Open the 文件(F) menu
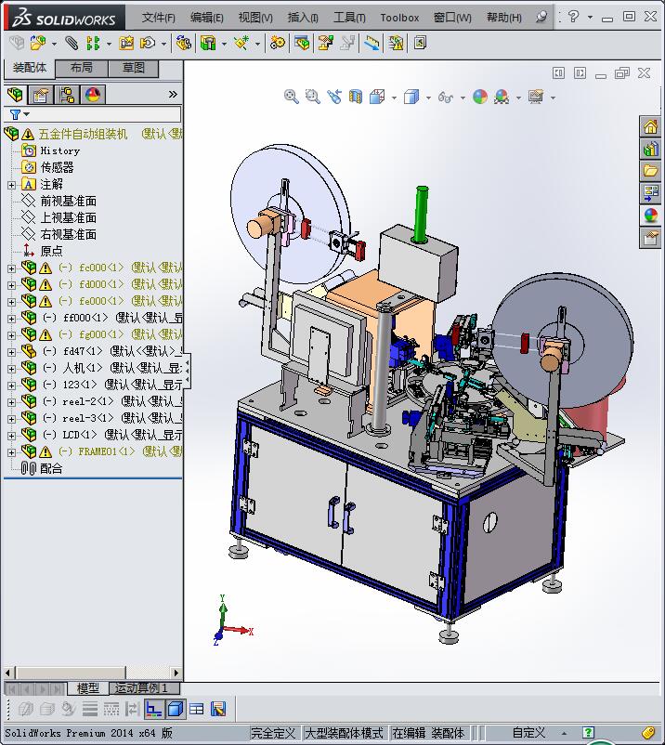This screenshot has width=665, height=745. pos(158,18)
